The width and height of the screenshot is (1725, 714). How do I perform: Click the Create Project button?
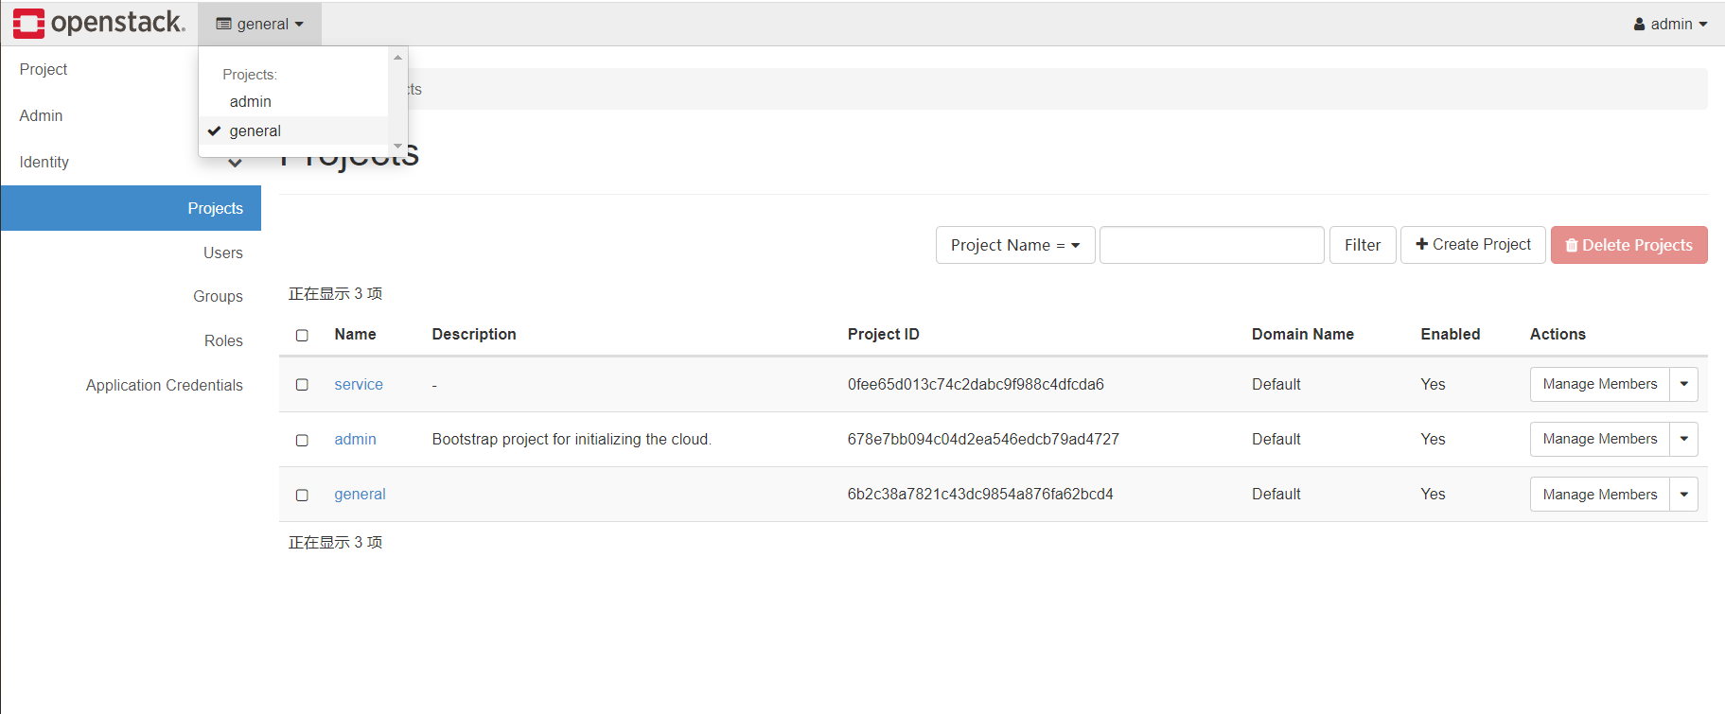click(x=1473, y=245)
